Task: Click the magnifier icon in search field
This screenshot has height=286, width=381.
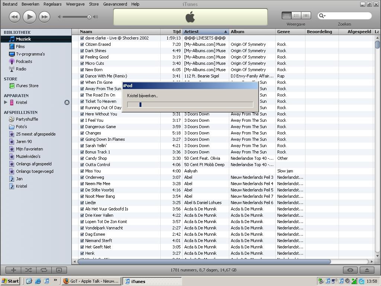Action: [322, 16]
